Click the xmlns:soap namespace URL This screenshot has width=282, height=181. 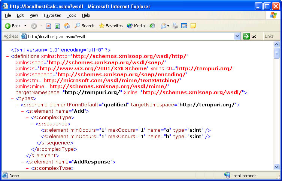tap(107, 63)
